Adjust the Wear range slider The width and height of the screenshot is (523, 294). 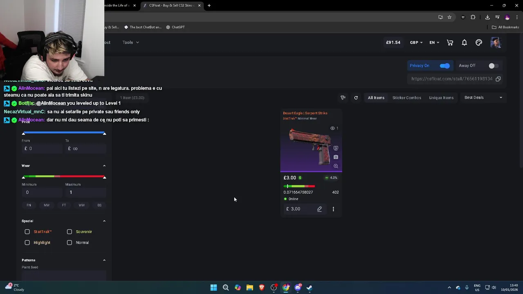coord(64,176)
